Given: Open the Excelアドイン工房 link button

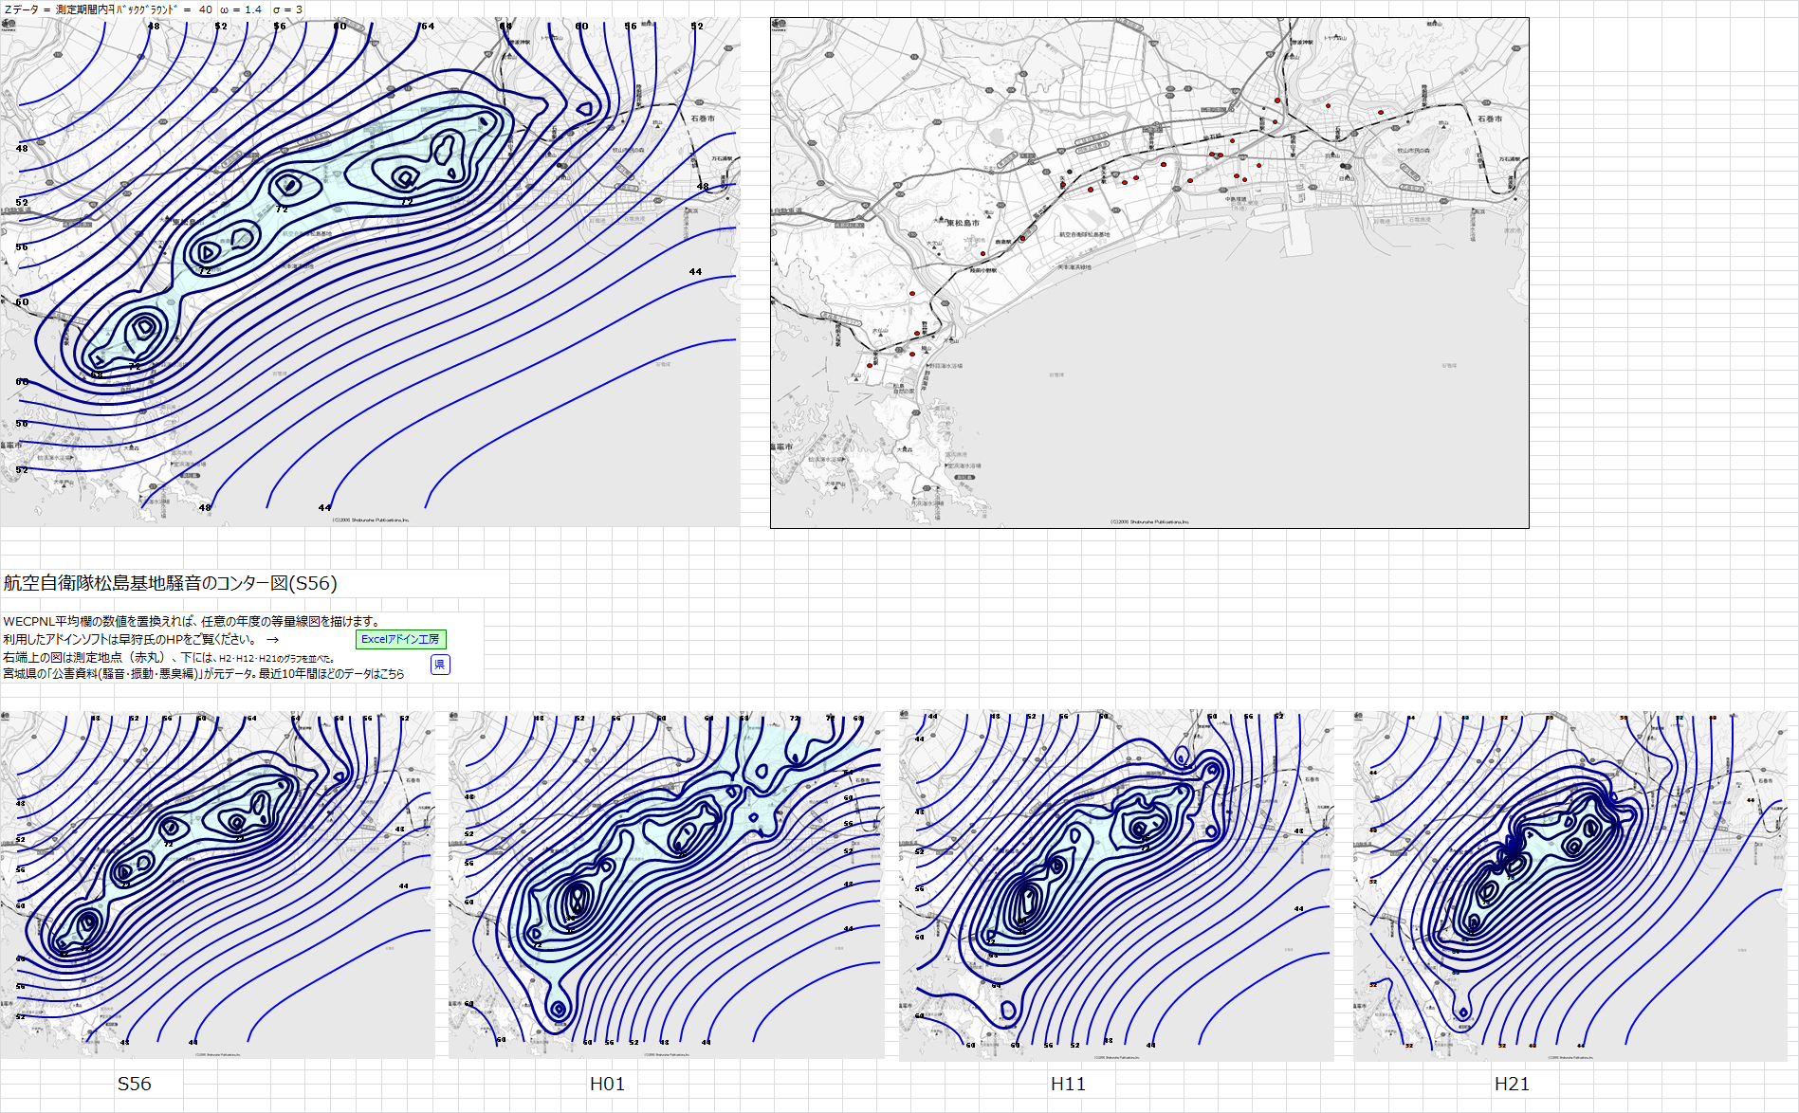Looking at the screenshot, I should (400, 639).
